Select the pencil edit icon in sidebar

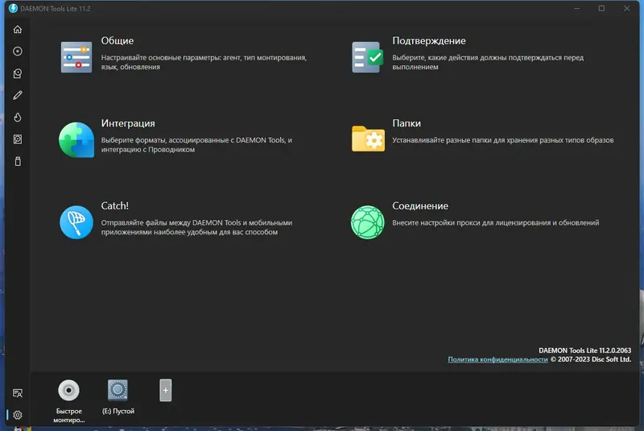click(17, 95)
